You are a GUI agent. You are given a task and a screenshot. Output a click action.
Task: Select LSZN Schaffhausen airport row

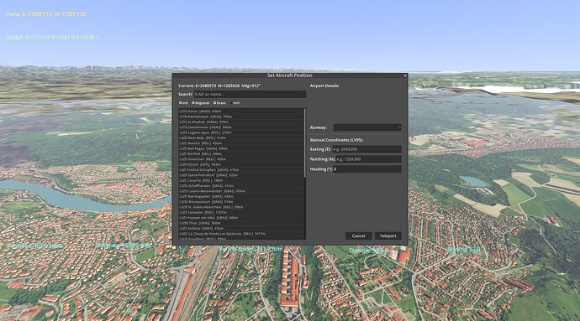tap(241, 186)
